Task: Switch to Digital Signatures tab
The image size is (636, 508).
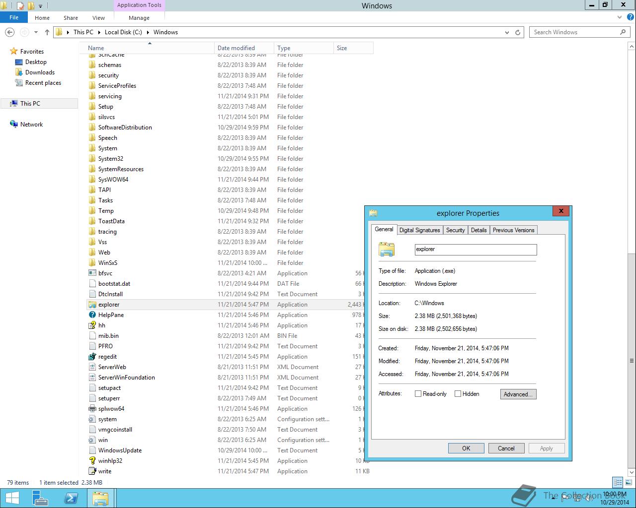Action: tap(420, 230)
